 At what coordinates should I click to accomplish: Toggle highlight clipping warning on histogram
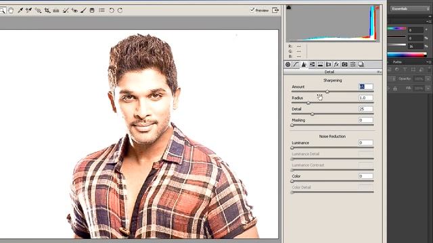[x=377, y=7]
